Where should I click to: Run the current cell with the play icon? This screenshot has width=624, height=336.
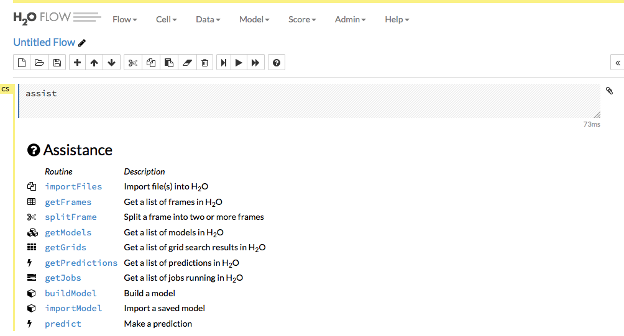click(239, 63)
